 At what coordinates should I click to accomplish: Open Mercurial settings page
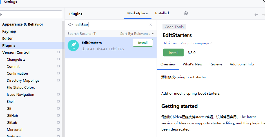(x=15, y=129)
